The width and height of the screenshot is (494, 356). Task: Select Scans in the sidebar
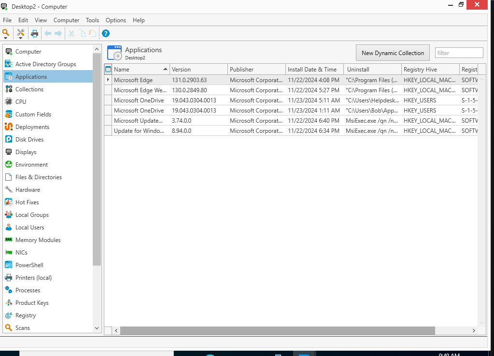[48, 328]
